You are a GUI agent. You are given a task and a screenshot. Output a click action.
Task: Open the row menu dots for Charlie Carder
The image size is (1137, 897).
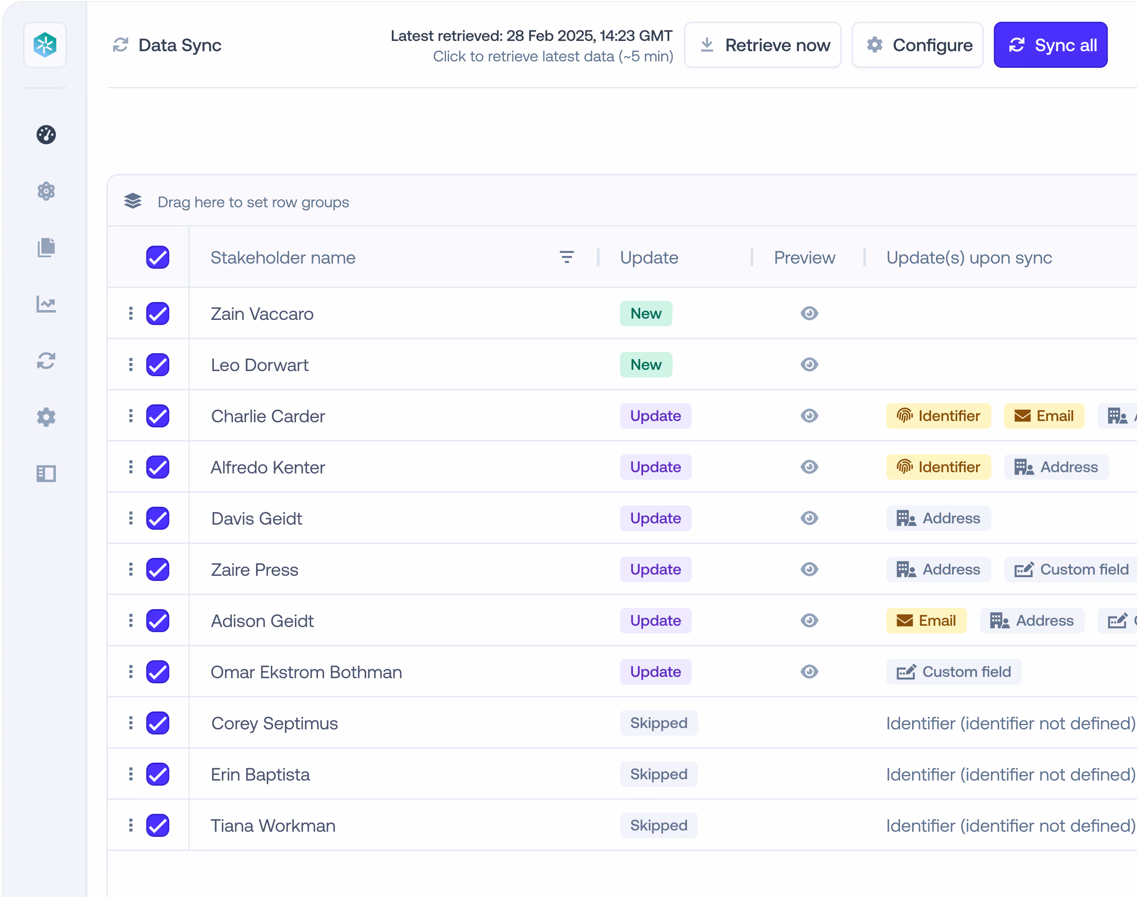point(131,416)
